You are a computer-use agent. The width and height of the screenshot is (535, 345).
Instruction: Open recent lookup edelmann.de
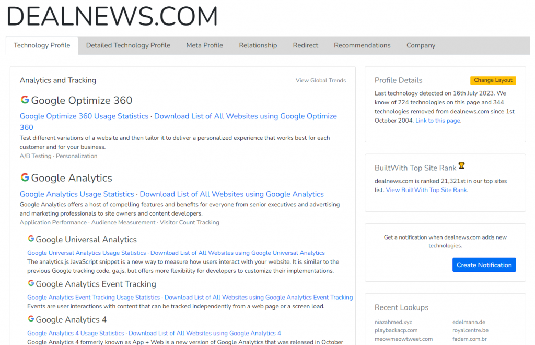pyautogui.click(x=469, y=322)
